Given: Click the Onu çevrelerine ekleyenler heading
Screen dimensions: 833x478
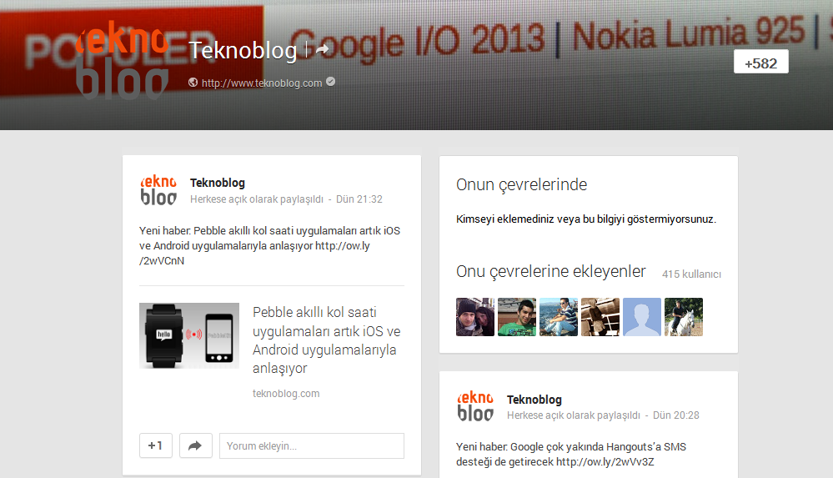Looking at the screenshot, I should 551,271.
